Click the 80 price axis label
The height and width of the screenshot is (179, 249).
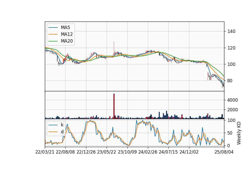tap(230, 81)
